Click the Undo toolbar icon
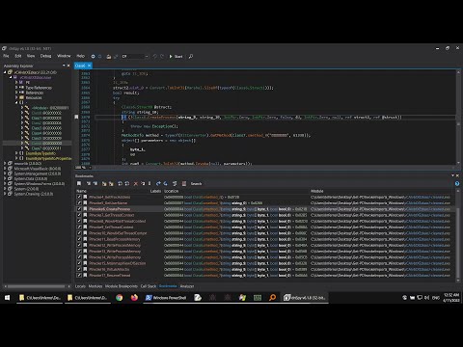 click(155, 56)
